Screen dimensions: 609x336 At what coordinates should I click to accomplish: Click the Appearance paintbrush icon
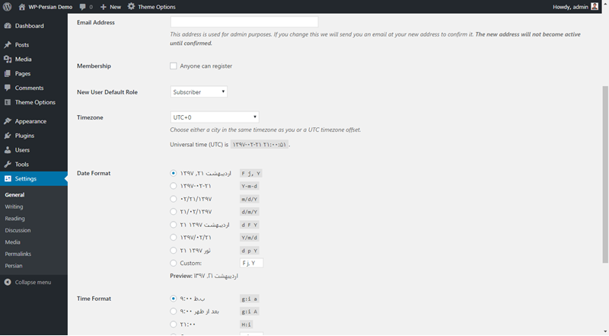click(8, 121)
